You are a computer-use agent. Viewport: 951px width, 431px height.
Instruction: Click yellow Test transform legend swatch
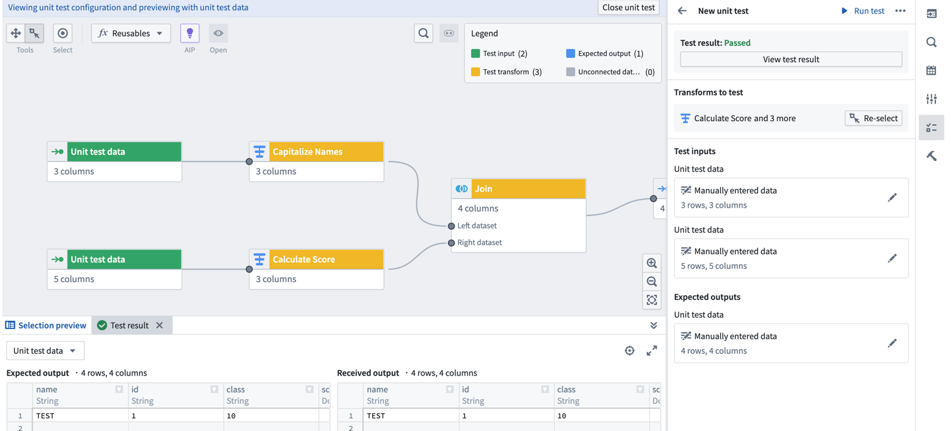(476, 72)
